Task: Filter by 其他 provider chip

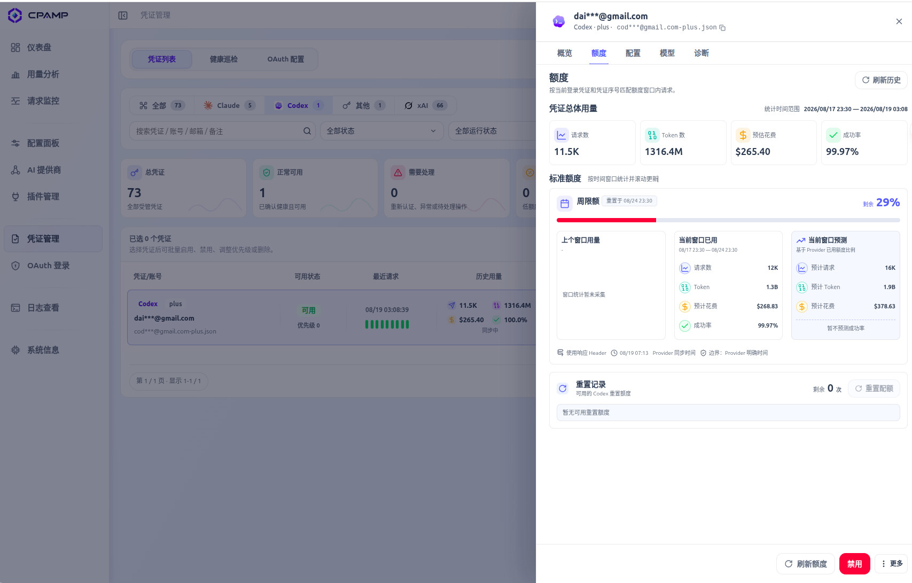Action: tap(364, 105)
